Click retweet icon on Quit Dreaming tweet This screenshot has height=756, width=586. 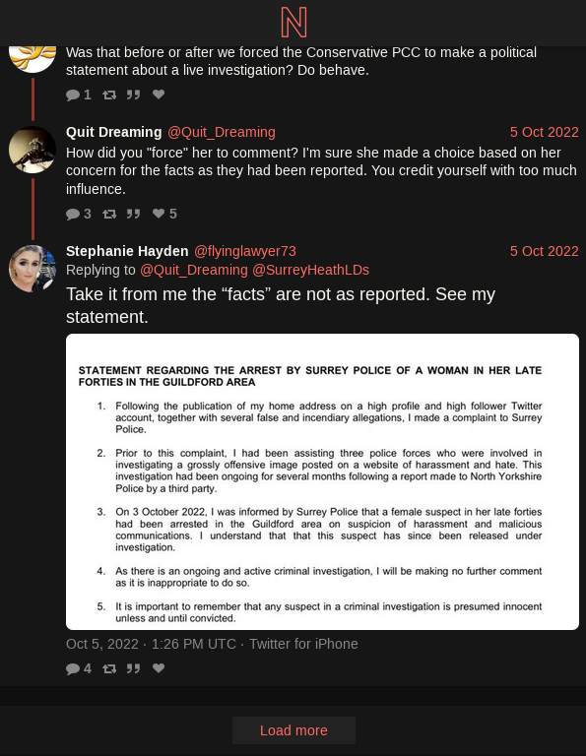coord(109,214)
